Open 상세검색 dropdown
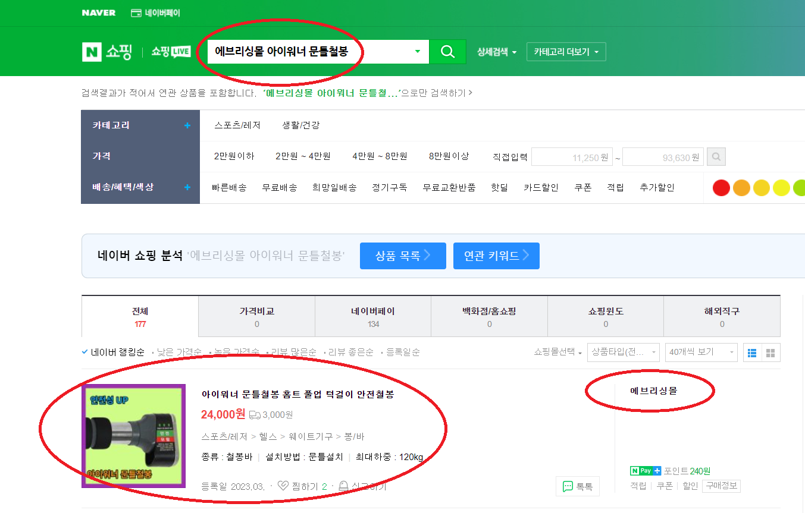 (497, 52)
